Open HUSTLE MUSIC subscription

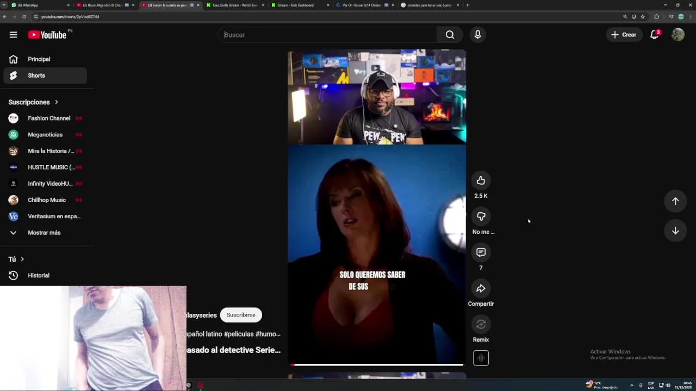[x=45, y=167]
